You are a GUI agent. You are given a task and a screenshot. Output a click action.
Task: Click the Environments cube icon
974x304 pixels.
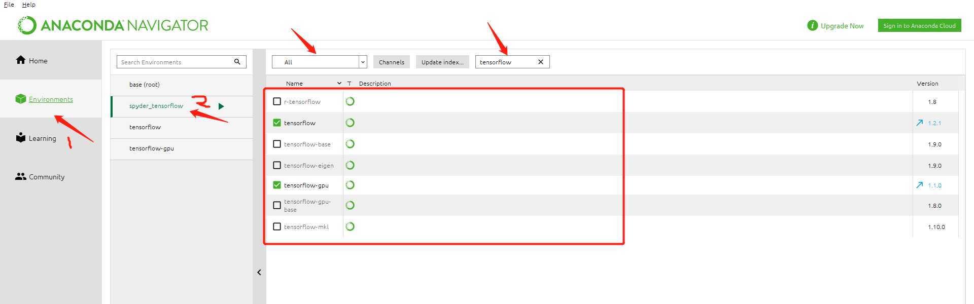pyautogui.click(x=21, y=99)
